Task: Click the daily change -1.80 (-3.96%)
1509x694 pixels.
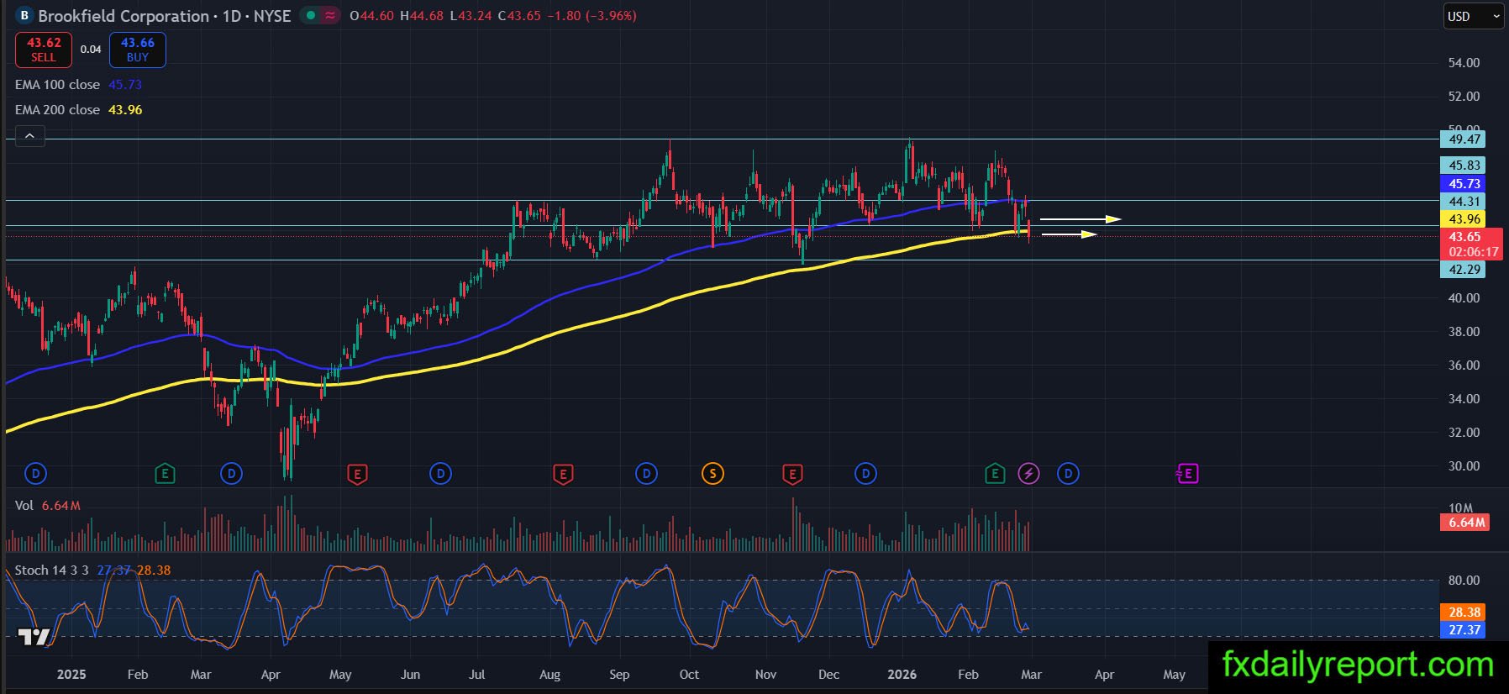Action: pyautogui.click(x=592, y=16)
